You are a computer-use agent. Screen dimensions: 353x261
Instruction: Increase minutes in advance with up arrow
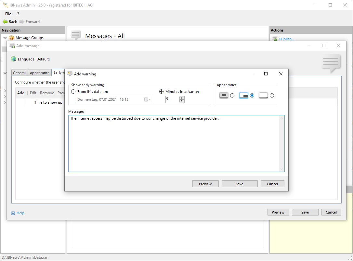tap(182, 98)
